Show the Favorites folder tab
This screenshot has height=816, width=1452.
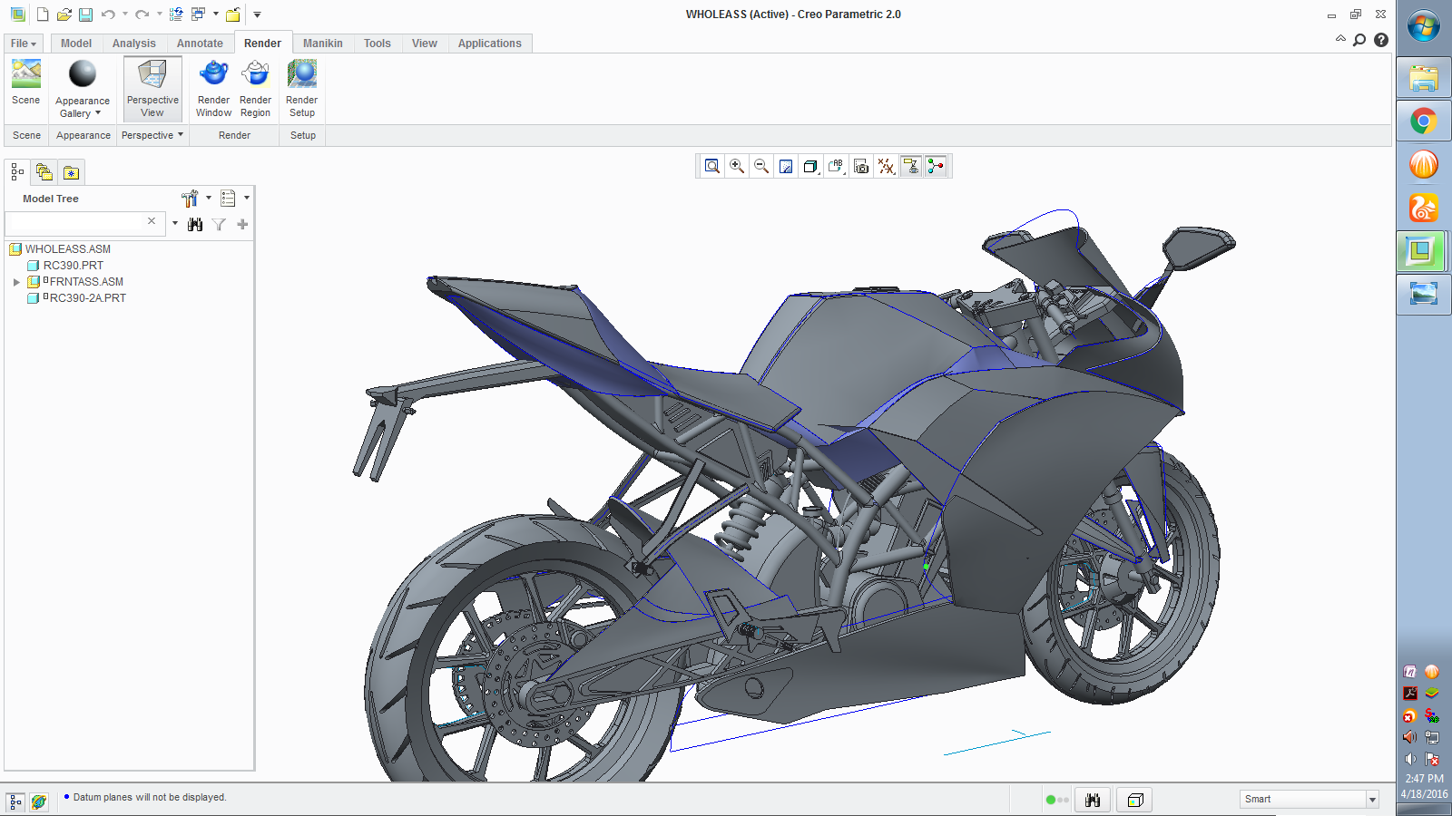(71, 171)
